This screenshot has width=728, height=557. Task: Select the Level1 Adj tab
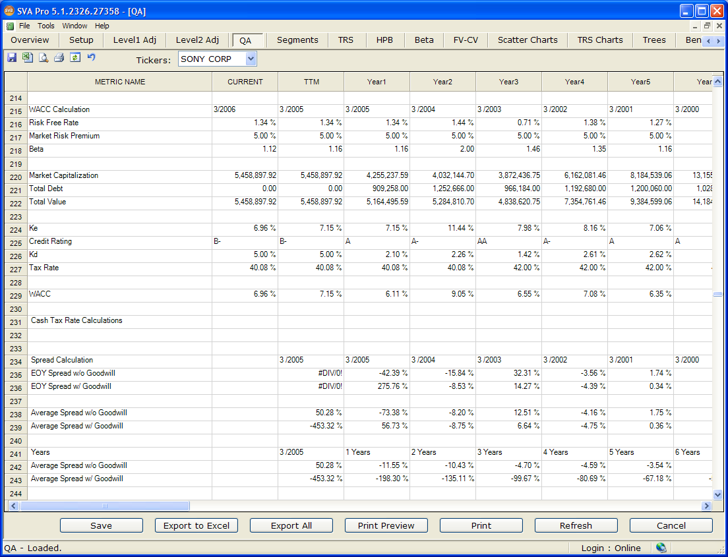click(135, 40)
